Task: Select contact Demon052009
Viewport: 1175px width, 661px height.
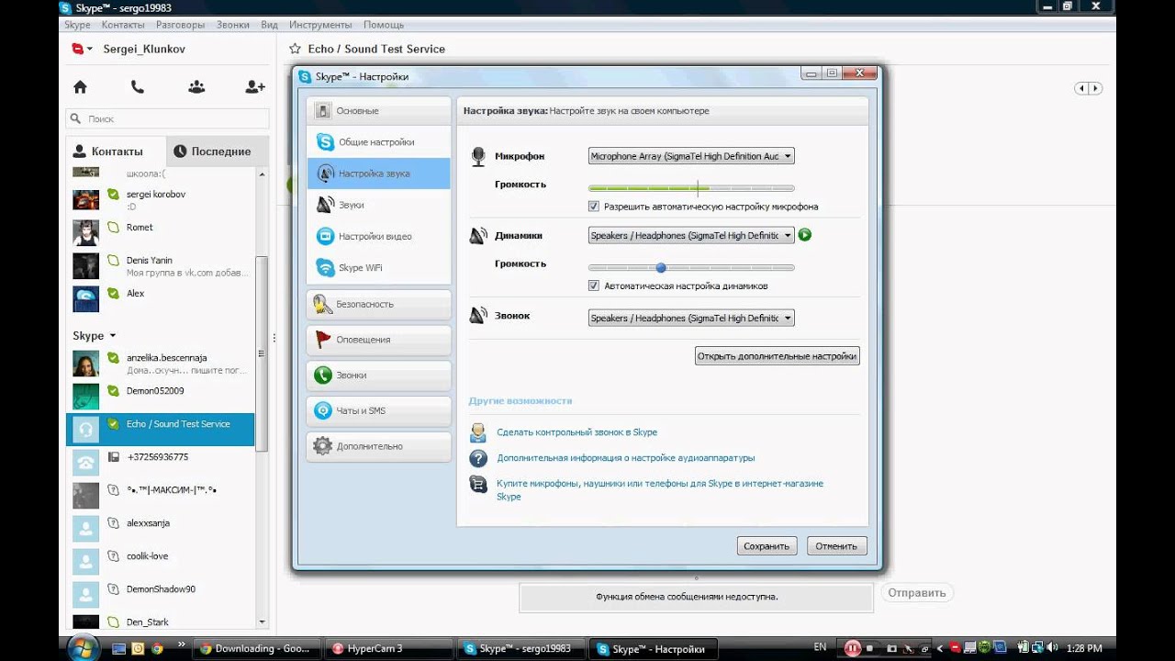Action: [x=160, y=396]
